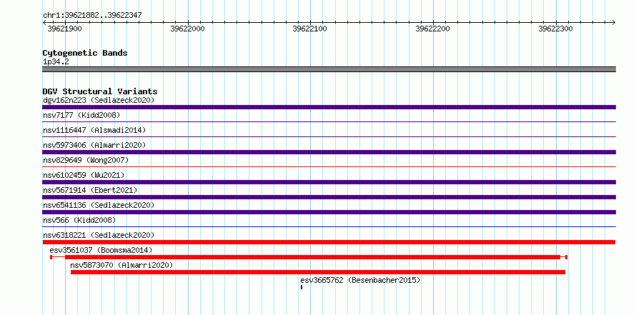Click the purple bar below nsv6541136

(329, 212)
